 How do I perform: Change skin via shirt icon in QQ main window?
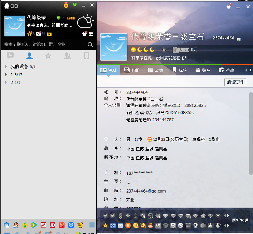pyautogui.click(x=84, y=34)
